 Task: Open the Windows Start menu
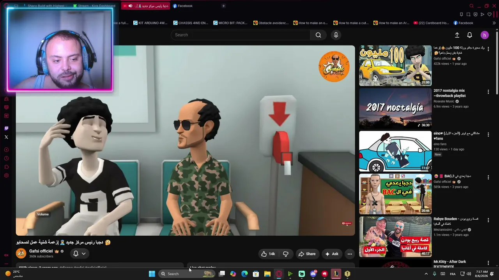152,274
